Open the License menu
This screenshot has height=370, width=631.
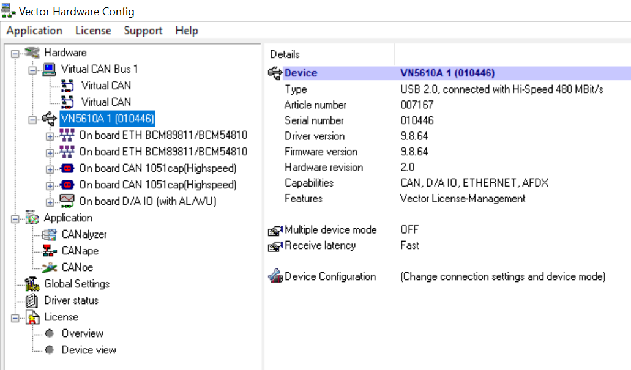point(93,31)
